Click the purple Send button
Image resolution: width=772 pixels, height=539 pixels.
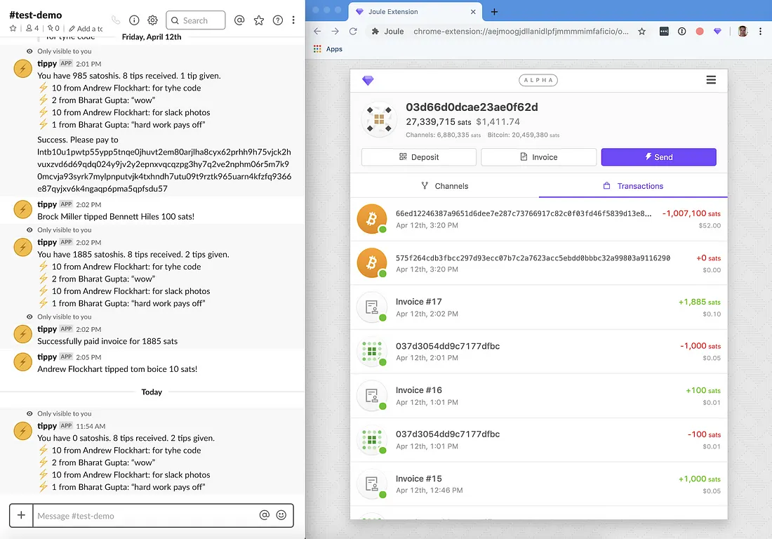[x=659, y=157]
